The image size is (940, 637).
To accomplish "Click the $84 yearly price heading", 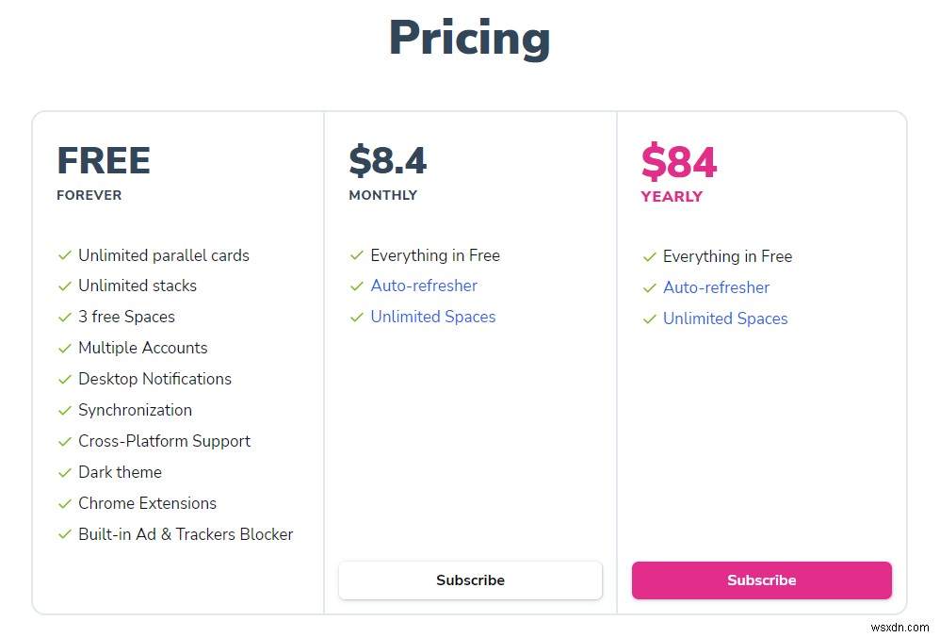I will [679, 162].
